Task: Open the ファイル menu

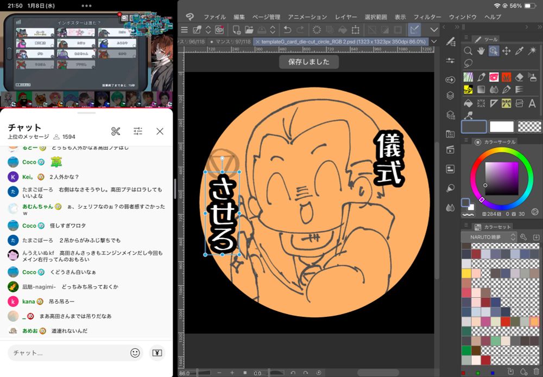Action: [214, 17]
